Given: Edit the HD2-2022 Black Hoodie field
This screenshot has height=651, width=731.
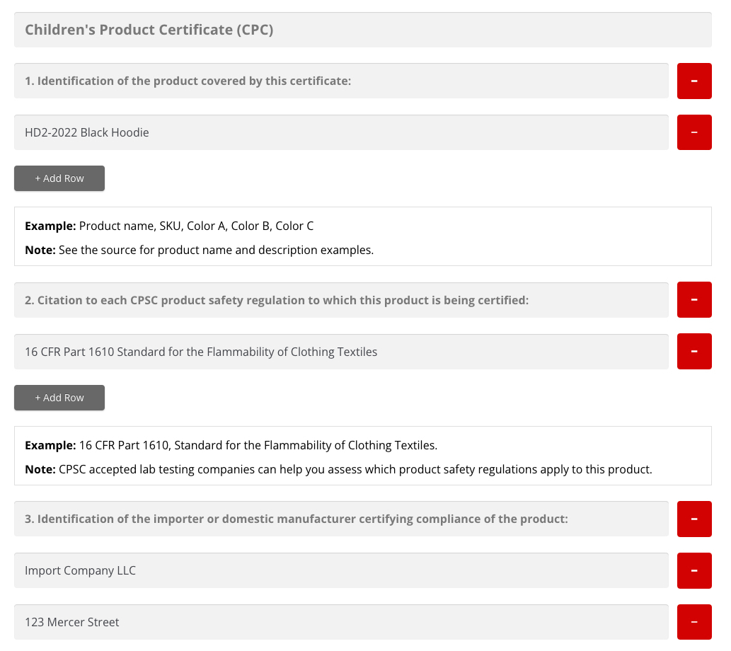Looking at the screenshot, I should (341, 132).
